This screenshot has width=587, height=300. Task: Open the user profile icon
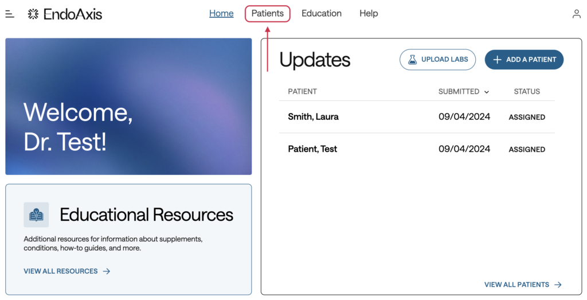(x=576, y=14)
